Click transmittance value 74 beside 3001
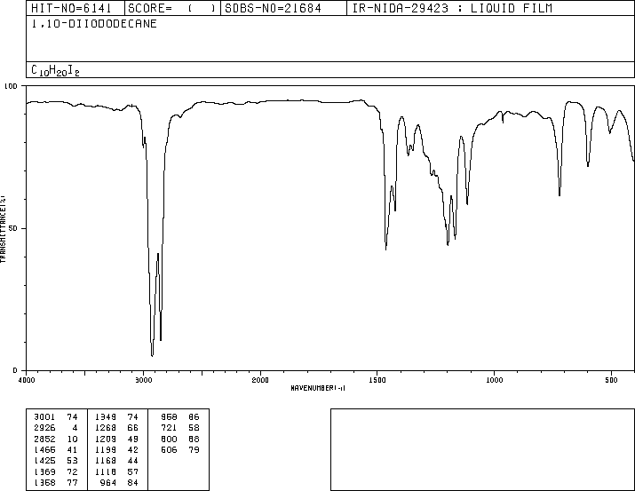635x491 pixels. [72, 417]
